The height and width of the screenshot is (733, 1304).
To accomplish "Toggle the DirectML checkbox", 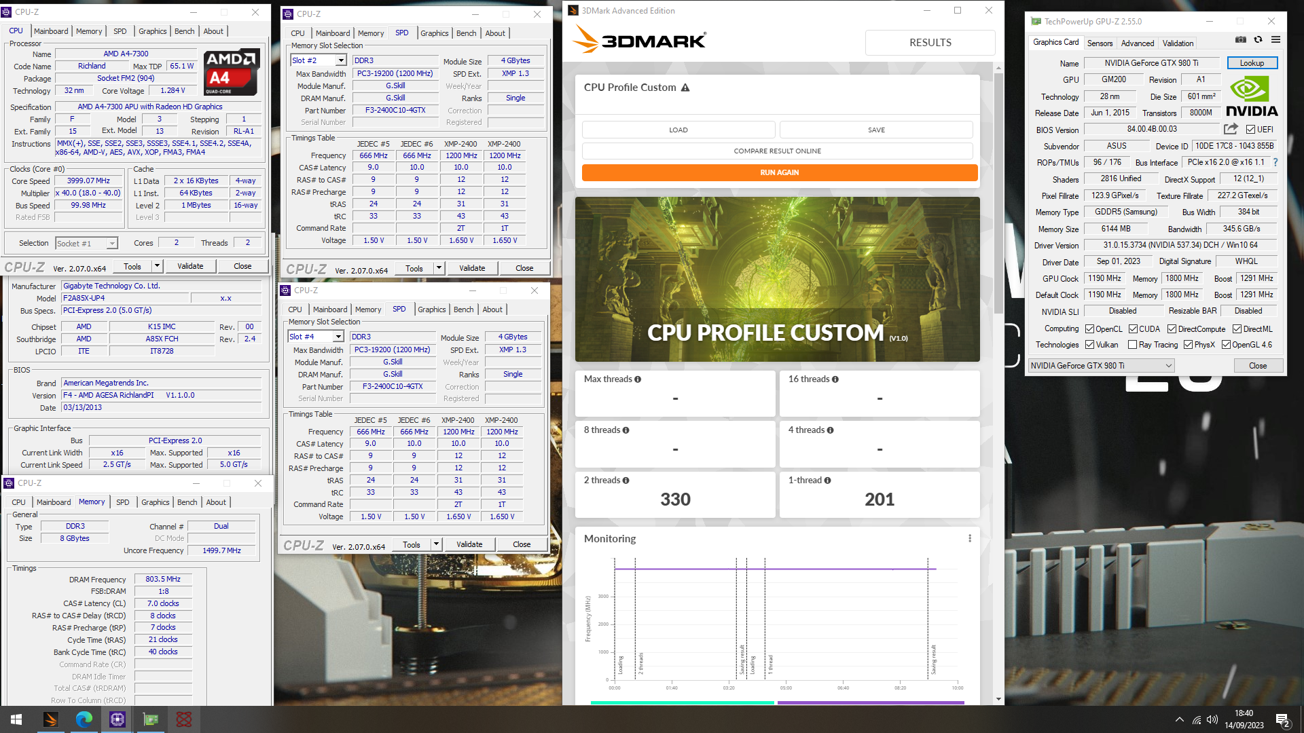I will pyautogui.click(x=1237, y=329).
